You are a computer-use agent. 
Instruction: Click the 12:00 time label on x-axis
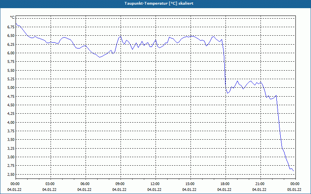(156, 184)
